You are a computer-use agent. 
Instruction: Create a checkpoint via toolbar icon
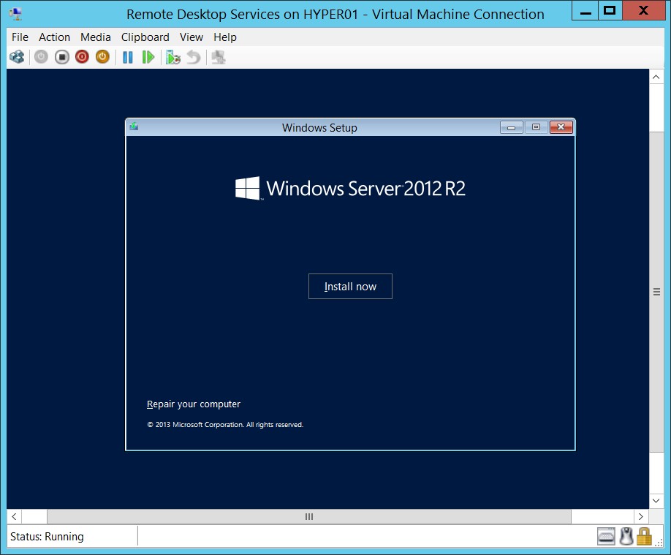[x=173, y=57]
